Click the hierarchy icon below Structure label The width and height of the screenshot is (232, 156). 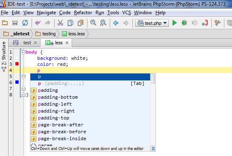(x=4, y=69)
